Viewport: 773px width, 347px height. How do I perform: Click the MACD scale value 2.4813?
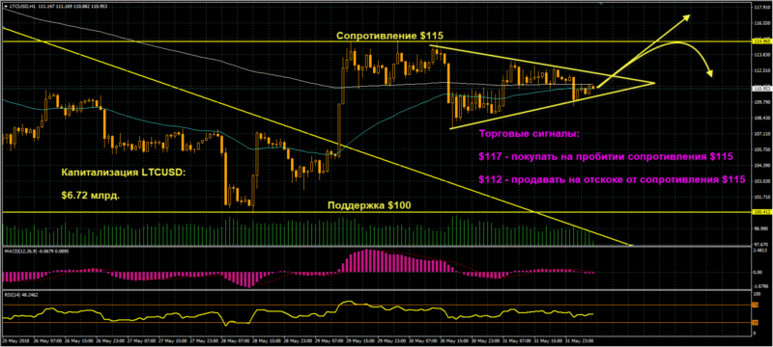click(761, 251)
